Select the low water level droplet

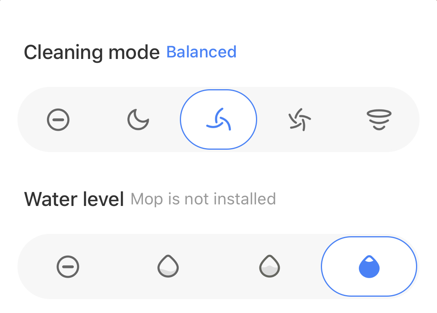click(x=168, y=266)
